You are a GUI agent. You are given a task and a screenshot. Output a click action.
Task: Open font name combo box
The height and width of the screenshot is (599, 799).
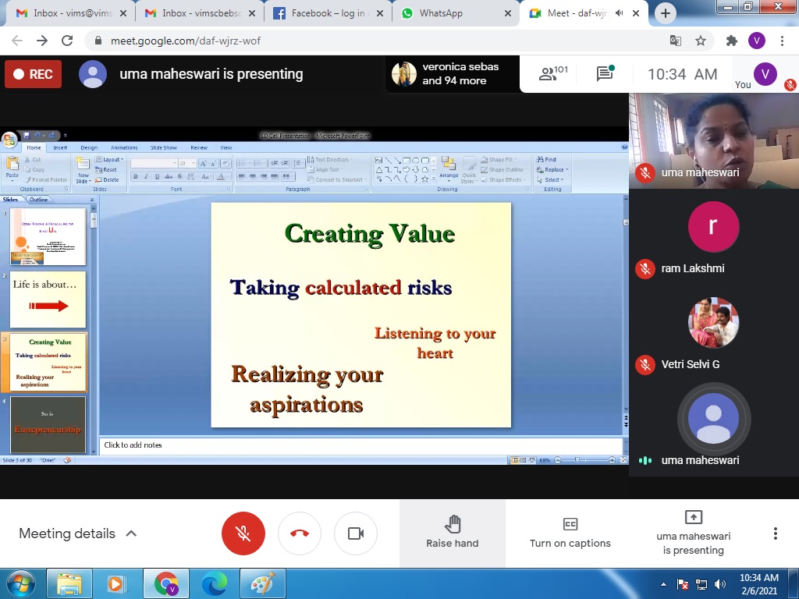coord(154,163)
